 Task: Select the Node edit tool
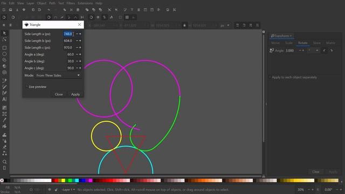(4, 39)
